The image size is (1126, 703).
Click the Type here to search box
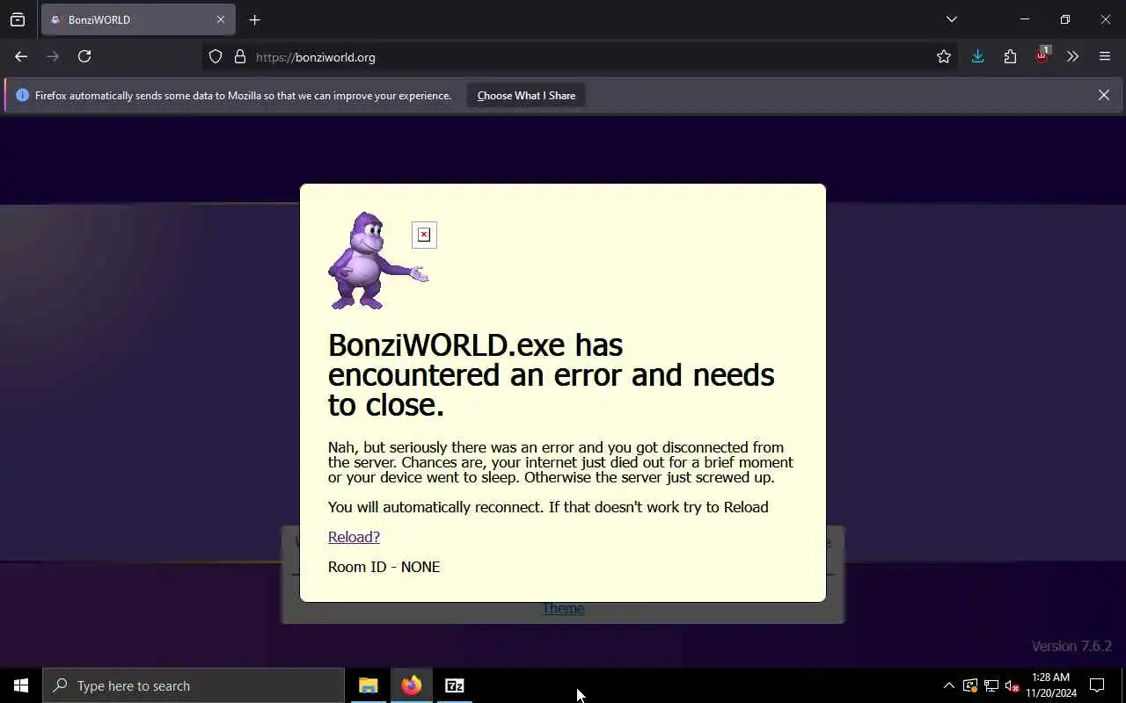(x=194, y=685)
